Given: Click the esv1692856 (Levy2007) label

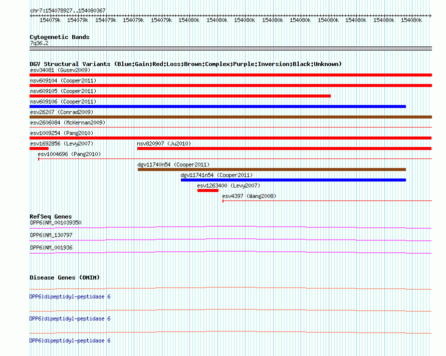Looking at the screenshot, I should 62,143.
